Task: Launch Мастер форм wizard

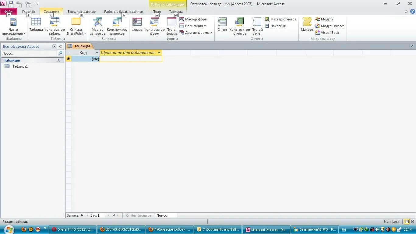Action: pos(193,19)
